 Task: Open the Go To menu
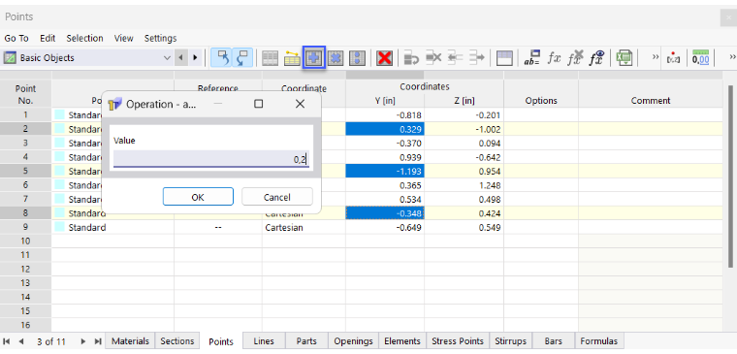16,38
